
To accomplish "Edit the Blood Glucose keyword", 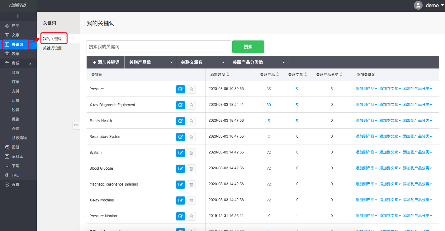I will click(x=180, y=168).
